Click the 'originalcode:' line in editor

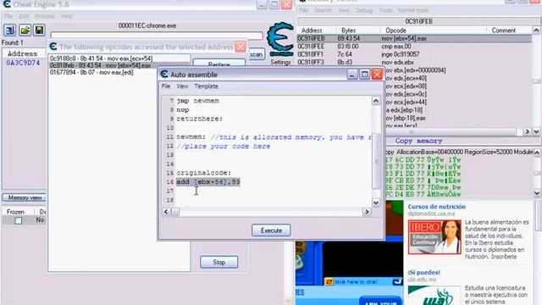tap(203, 173)
